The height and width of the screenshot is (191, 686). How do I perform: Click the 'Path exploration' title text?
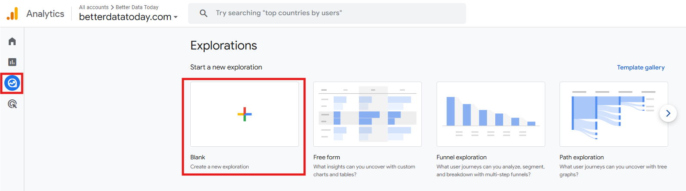(582, 157)
